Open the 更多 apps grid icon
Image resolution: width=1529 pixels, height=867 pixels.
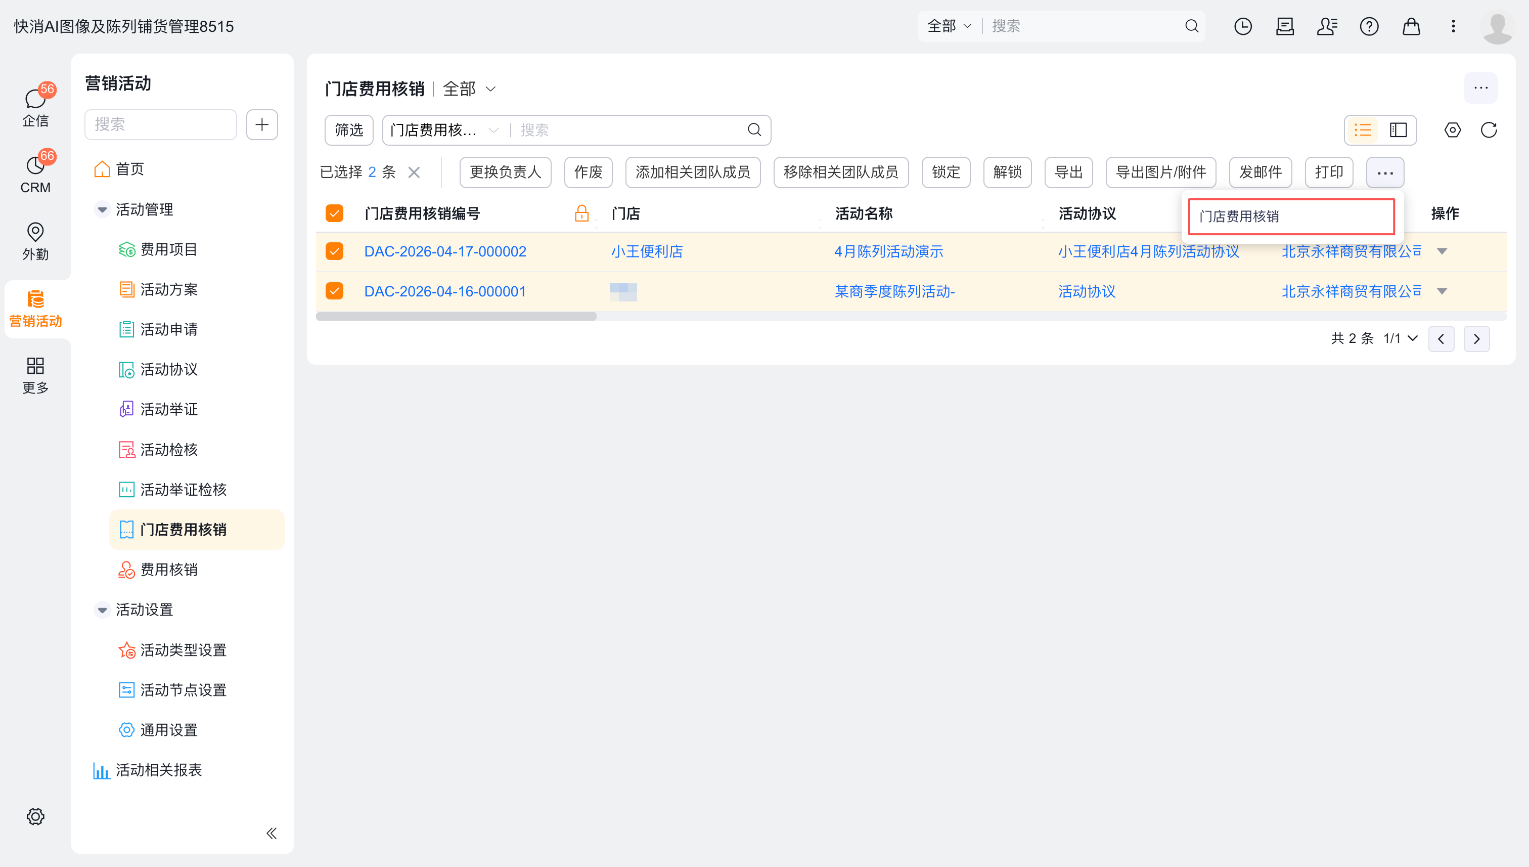tap(35, 374)
